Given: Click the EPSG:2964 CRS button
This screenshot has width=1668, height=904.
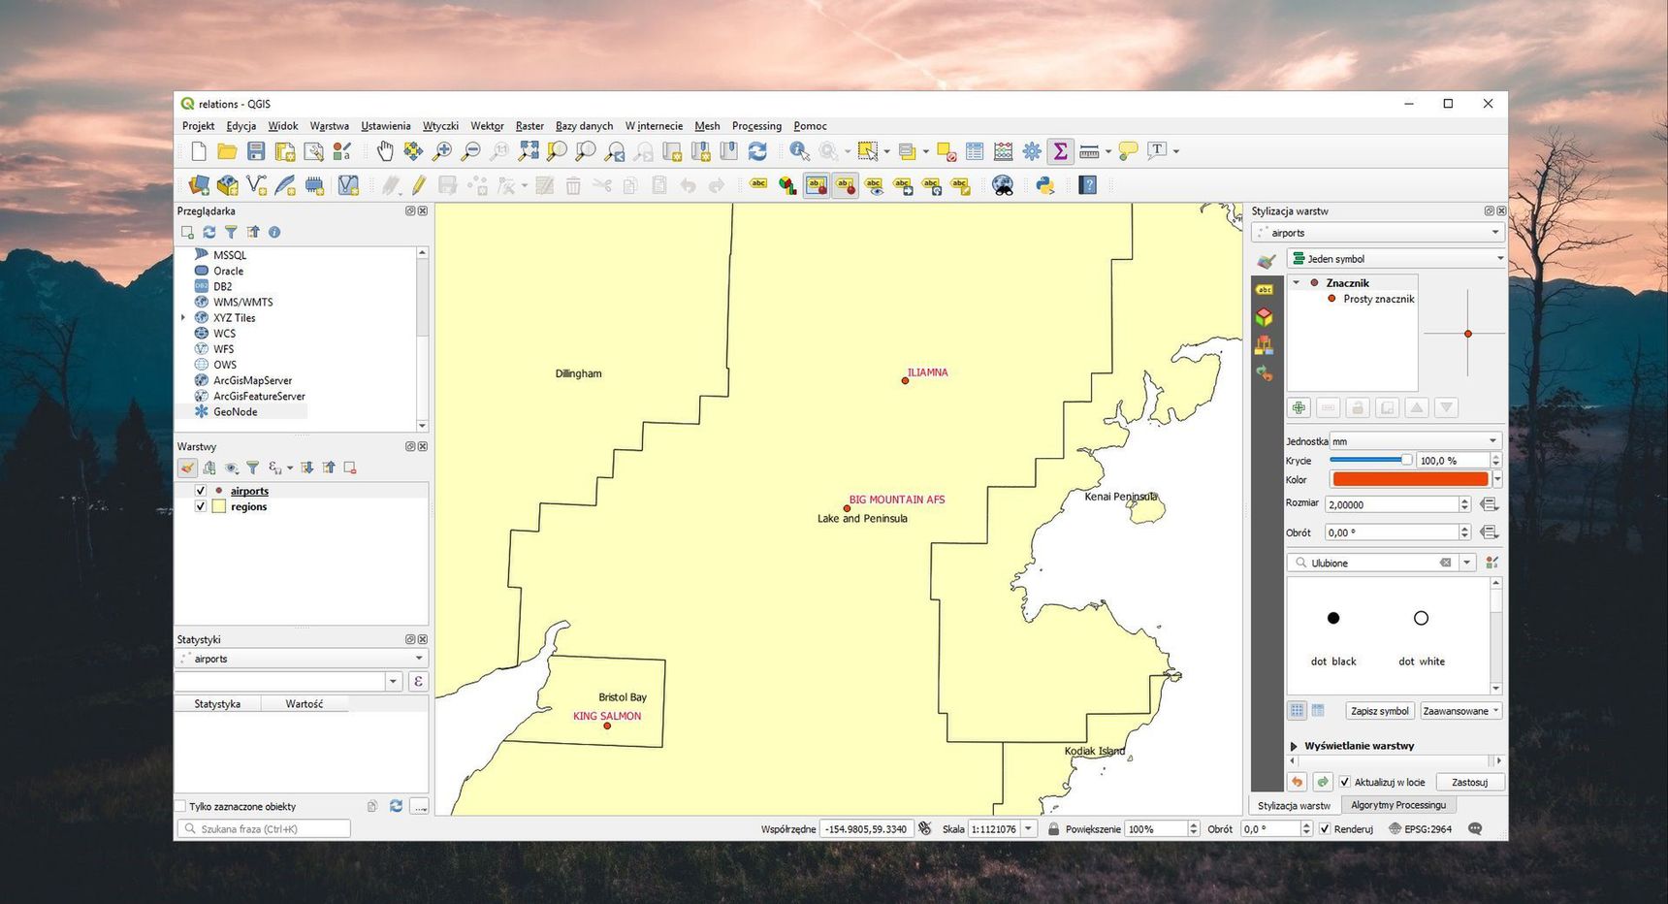Looking at the screenshot, I should click(1421, 829).
